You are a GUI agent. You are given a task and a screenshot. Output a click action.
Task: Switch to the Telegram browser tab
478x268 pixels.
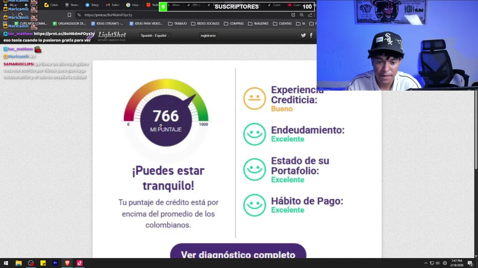click(x=92, y=5)
